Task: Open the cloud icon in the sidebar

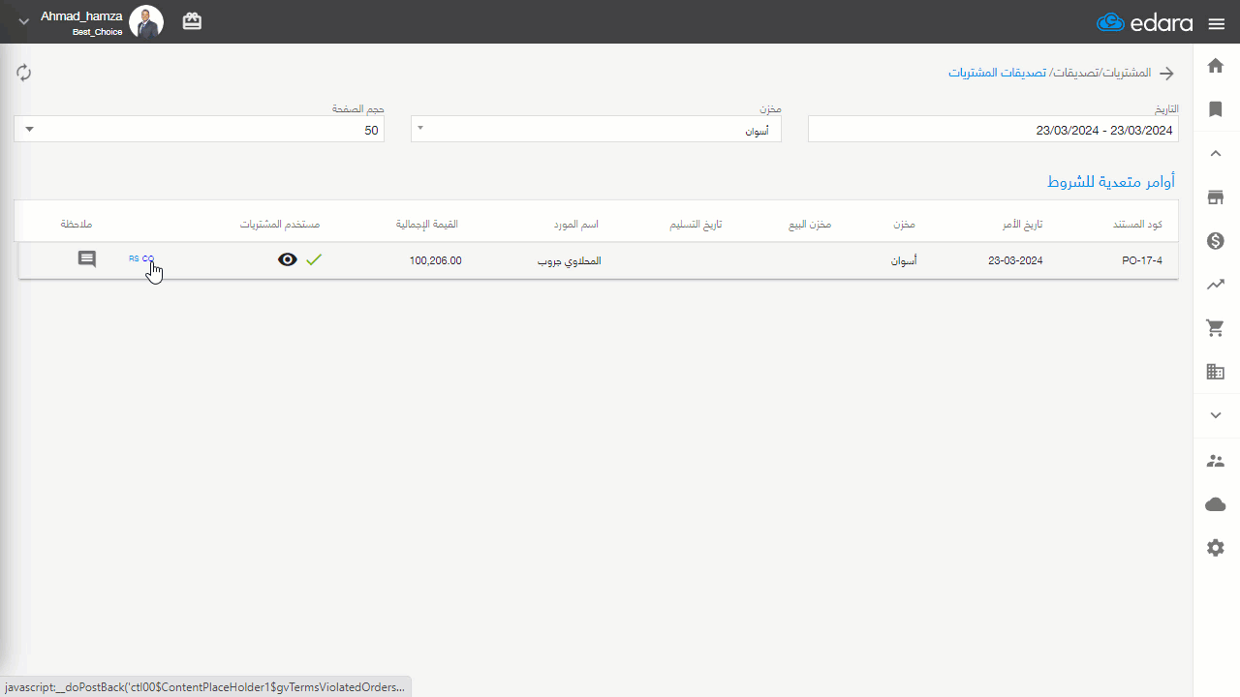Action: [x=1216, y=504]
